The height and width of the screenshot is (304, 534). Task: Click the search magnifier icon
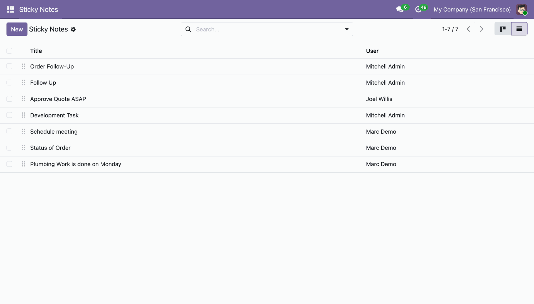click(x=188, y=30)
